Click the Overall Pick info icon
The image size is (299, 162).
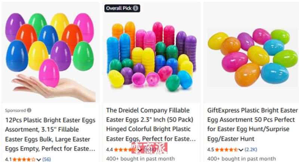135,8
